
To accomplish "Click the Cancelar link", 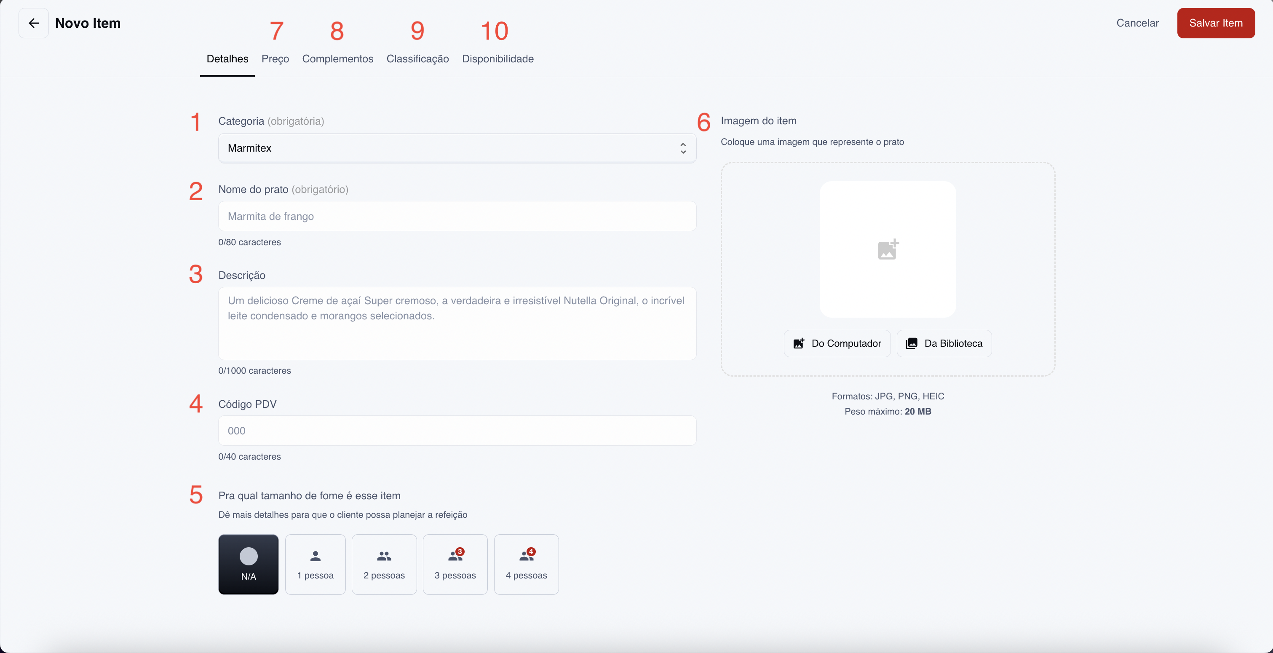I will click(1138, 23).
